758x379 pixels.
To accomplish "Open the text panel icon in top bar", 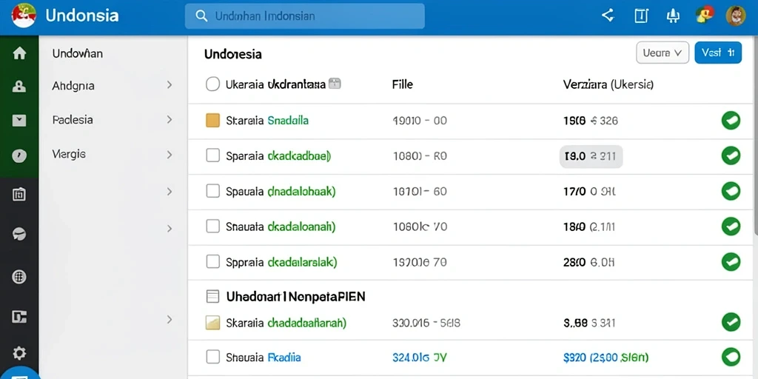I will [x=641, y=16].
